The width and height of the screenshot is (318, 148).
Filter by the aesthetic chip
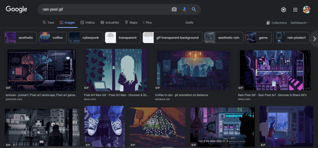(21, 38)
